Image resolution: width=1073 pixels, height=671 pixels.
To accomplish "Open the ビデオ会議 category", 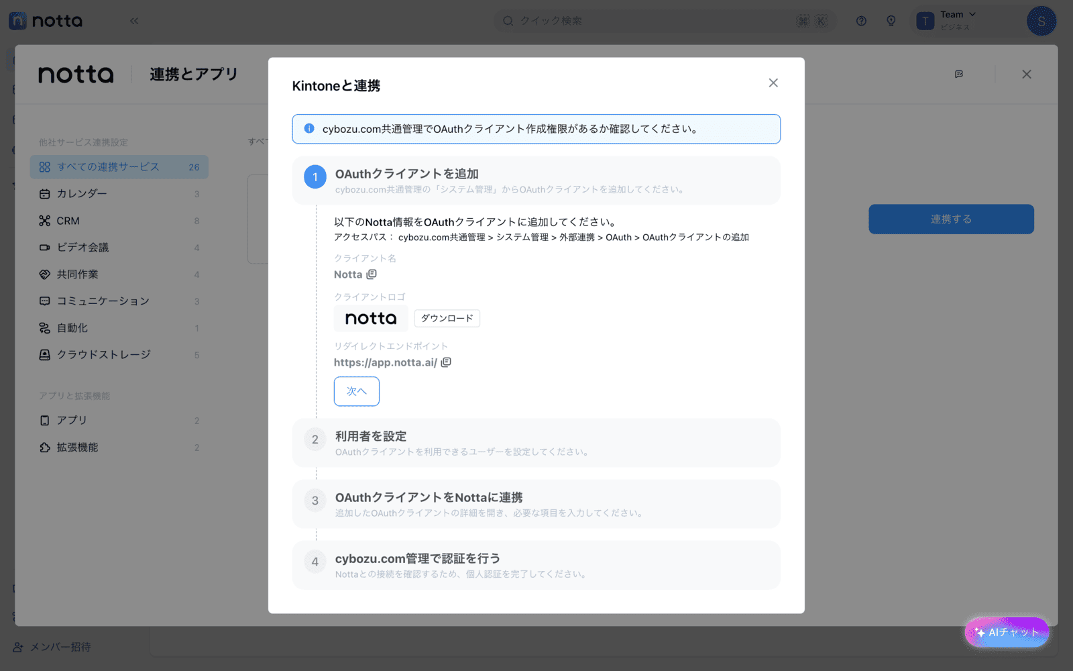I will (119, 248).
